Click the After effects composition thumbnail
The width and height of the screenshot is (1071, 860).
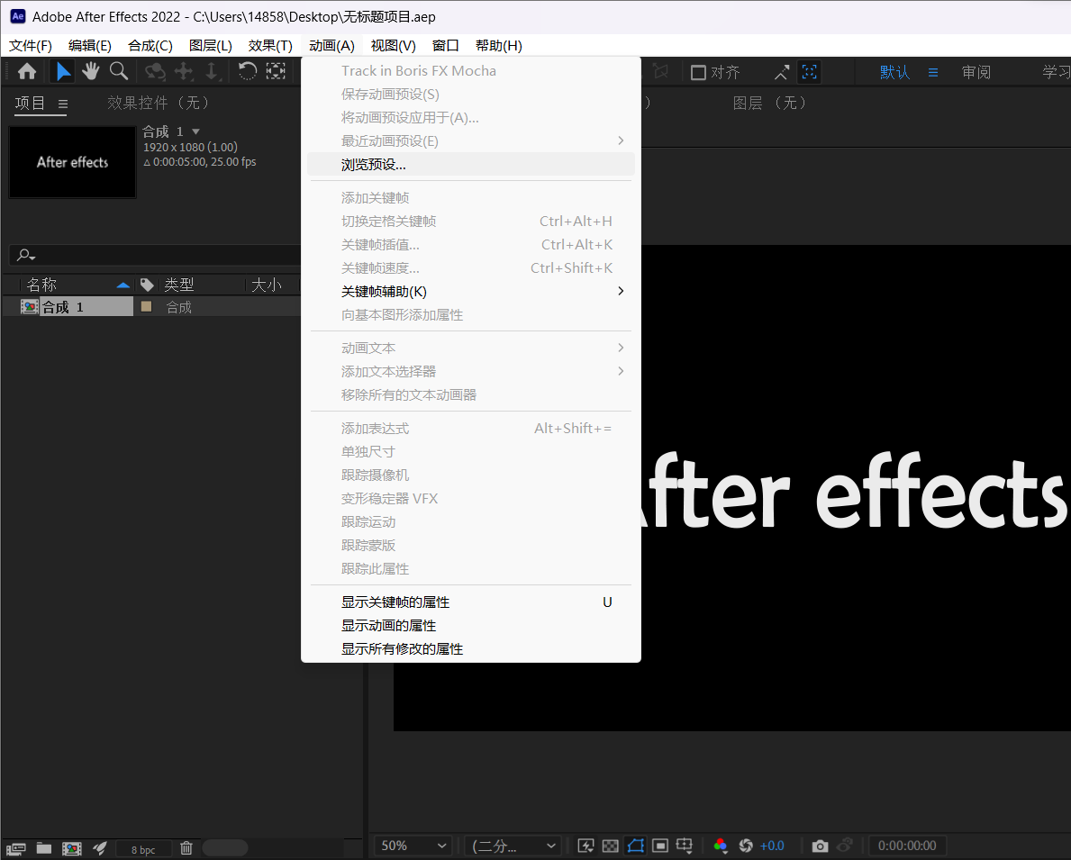coord(72,162)
